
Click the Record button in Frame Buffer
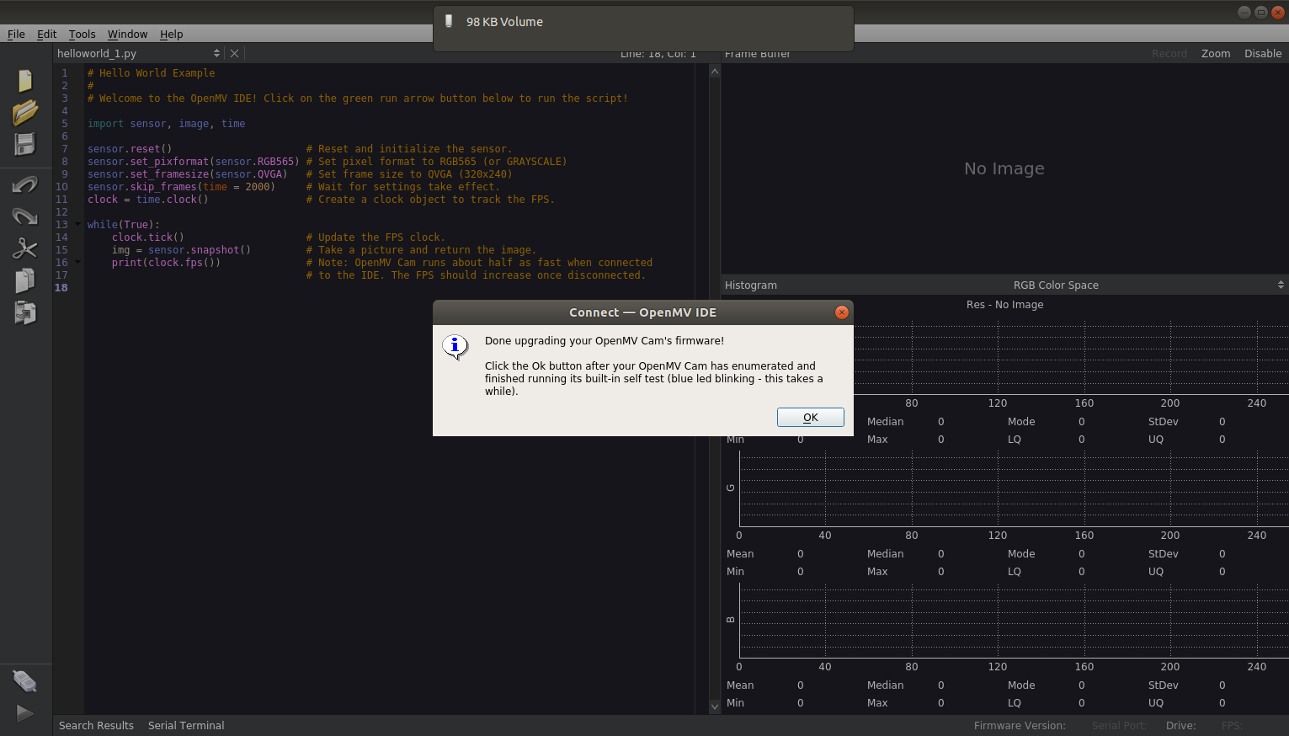[x=1169, y=53]
